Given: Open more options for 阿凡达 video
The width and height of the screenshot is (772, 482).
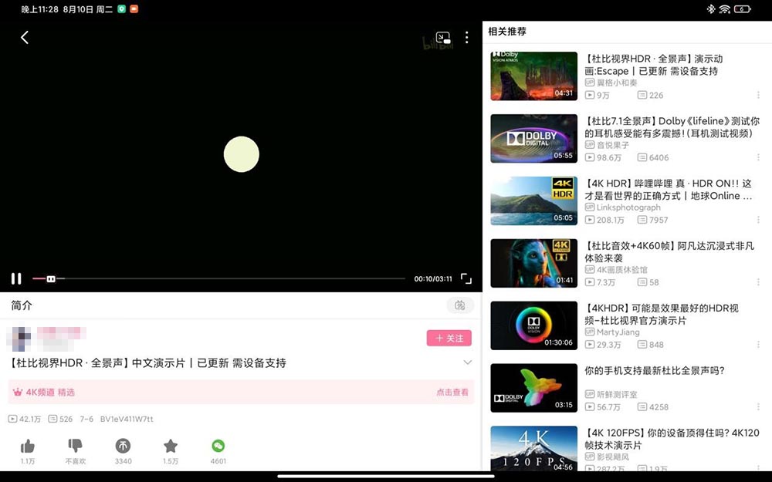Looking at the screenshot, I should coord(758,282).
